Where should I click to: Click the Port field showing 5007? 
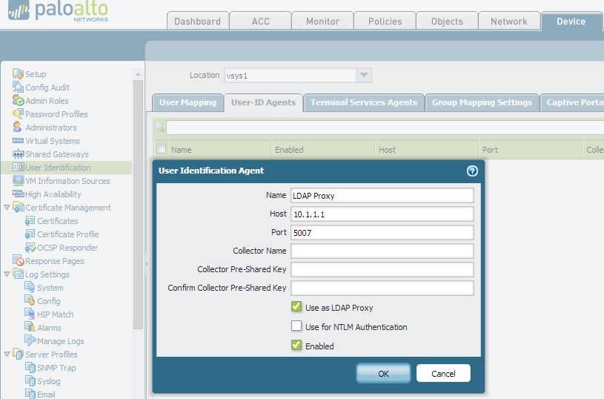[382, 232]
